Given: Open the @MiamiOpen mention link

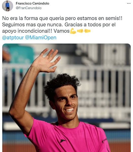Looking at the screenshot, I should [x=41, y=37].
